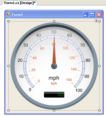Click the Form1 window icon
Screen dimensions: 106x116
tap(8, 15)
